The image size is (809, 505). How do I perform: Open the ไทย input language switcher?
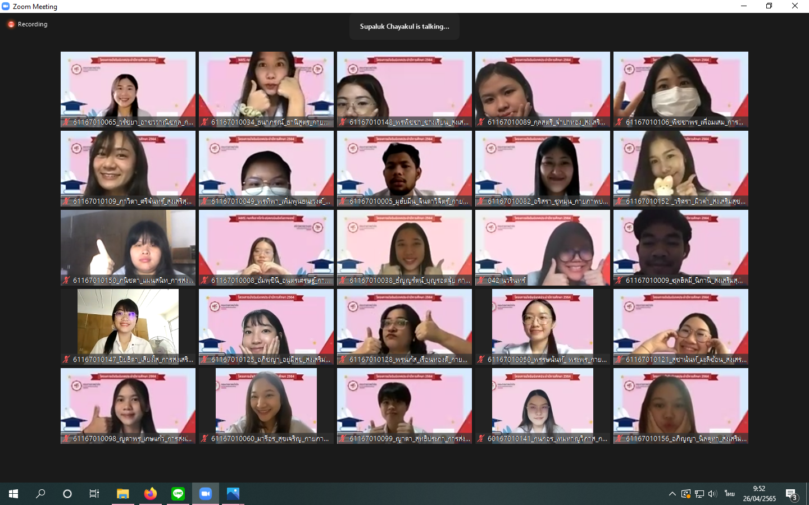(729, 494)
